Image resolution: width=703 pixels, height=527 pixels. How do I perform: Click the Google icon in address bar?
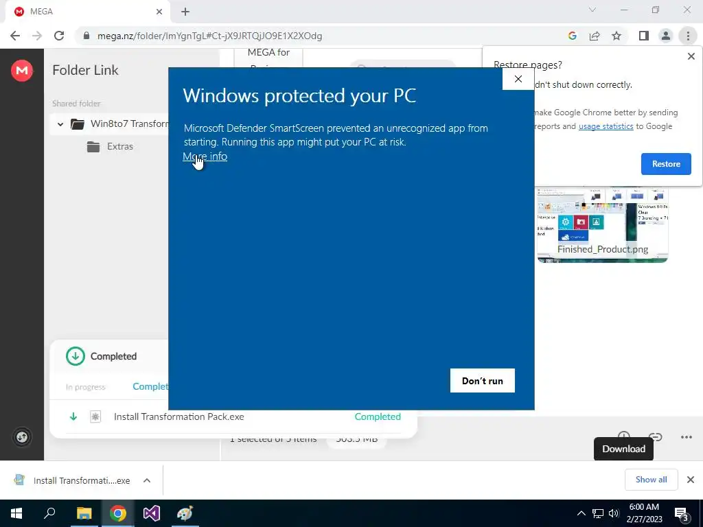[572, 36]
